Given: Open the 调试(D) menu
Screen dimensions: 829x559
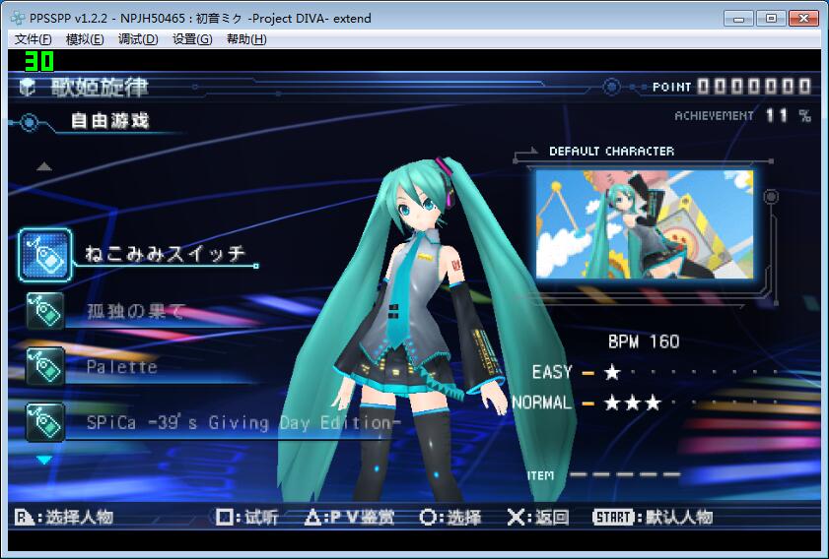Looking at the screenshot, I should click(138, 39).
